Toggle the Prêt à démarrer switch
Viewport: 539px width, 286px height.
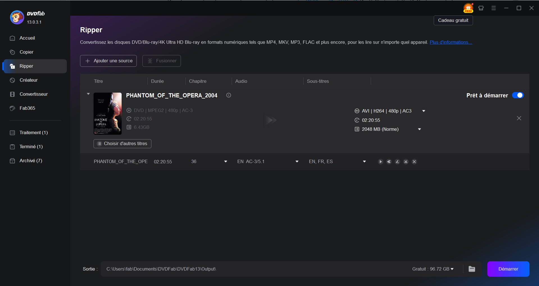(x=518, y=95)
